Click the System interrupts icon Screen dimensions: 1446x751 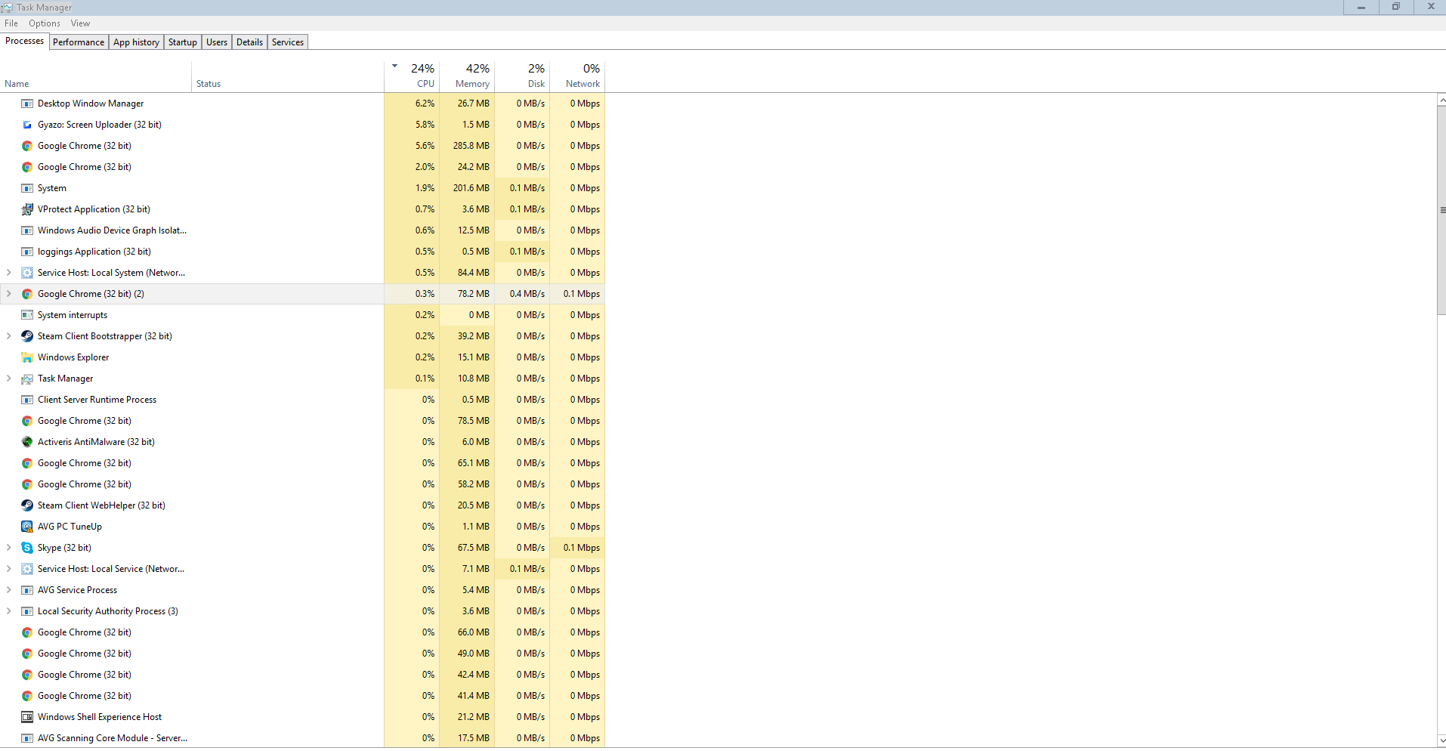pyautogui.click(x=27, y=315)
